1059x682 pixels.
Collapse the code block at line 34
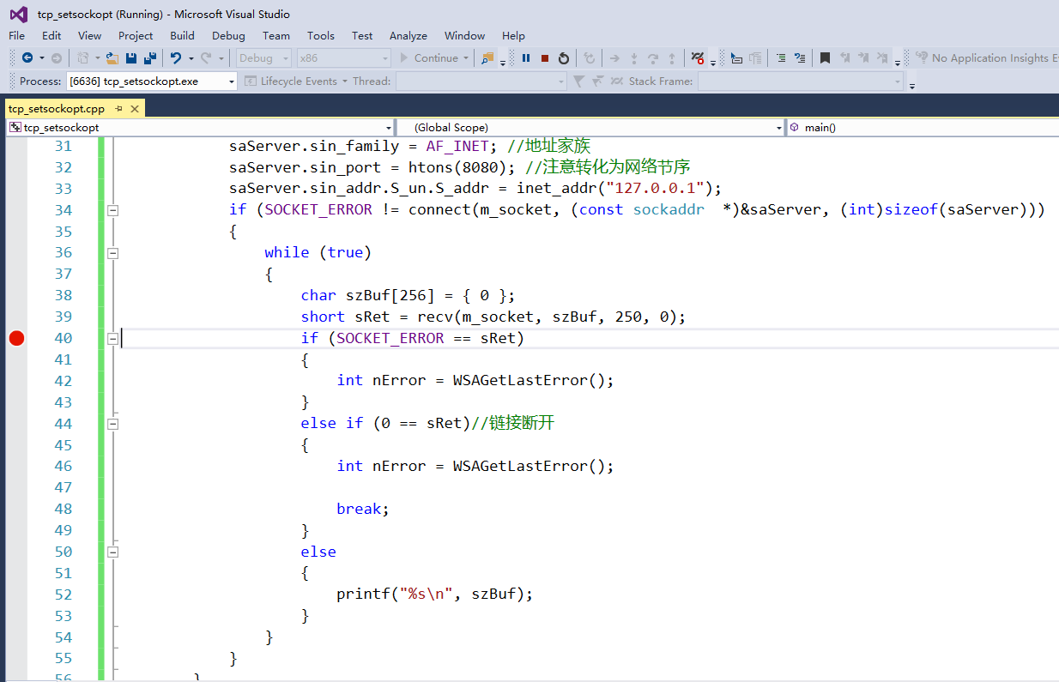[x=112, y=210]
